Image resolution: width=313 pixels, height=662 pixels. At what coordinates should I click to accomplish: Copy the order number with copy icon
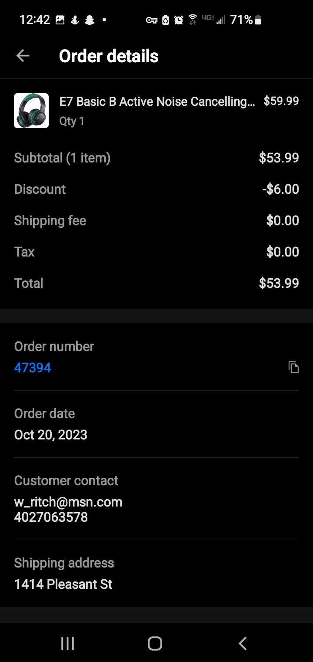click(x=294, y=368)
